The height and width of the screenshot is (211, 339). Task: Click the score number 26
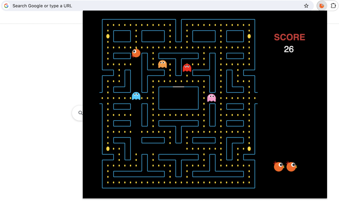(x=289, y=49)
